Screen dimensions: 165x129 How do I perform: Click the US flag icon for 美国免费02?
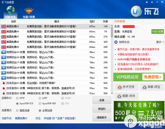pyautogui.click(x=4, y=26)
